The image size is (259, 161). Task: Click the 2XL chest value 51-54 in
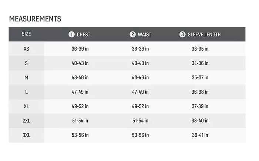(x=80, y=121)
